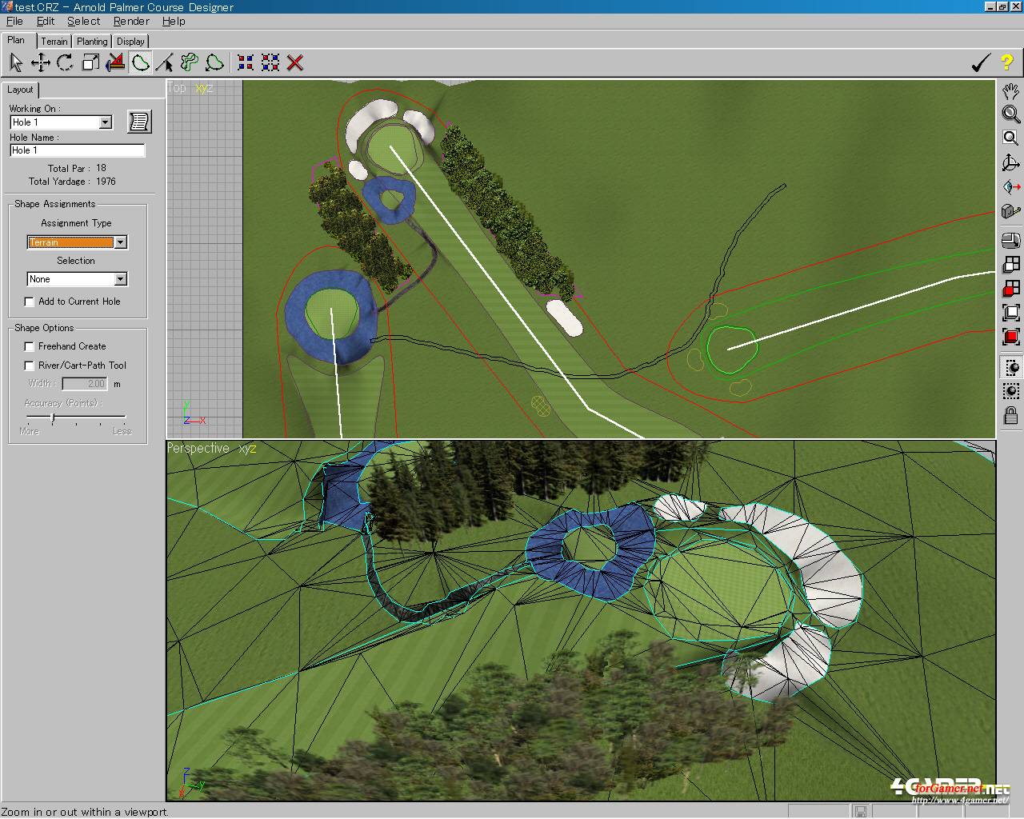Click the red X delete icon
Viewport: 1024px width, 819px height.
(295, 62)
